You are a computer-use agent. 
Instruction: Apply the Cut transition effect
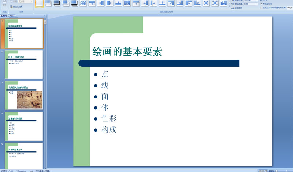66,3
